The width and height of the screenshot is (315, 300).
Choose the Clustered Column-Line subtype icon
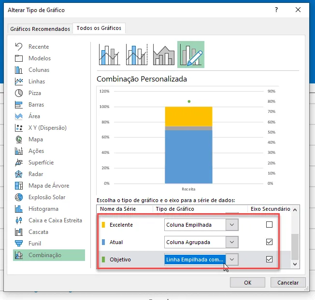click(110, 55)
